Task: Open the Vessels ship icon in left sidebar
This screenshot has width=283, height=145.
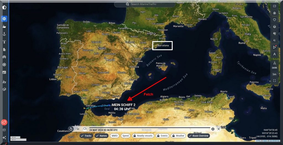Action: 4,27
